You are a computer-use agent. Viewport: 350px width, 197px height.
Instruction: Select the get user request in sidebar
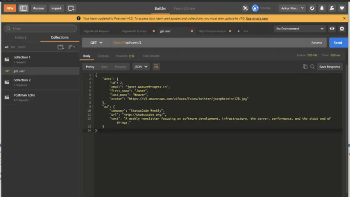40,71
